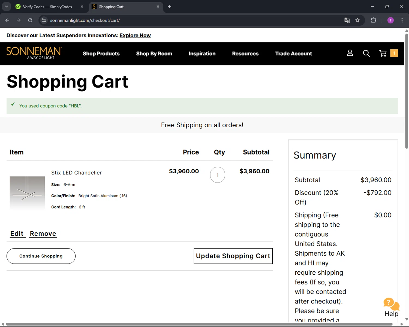Expand the tab search dropdown arrow
The height and width of the screenshot is (327, 409).
point(6,7)
